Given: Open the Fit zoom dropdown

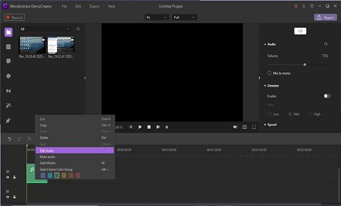Looking at the screenshot, I should point(157,17).
